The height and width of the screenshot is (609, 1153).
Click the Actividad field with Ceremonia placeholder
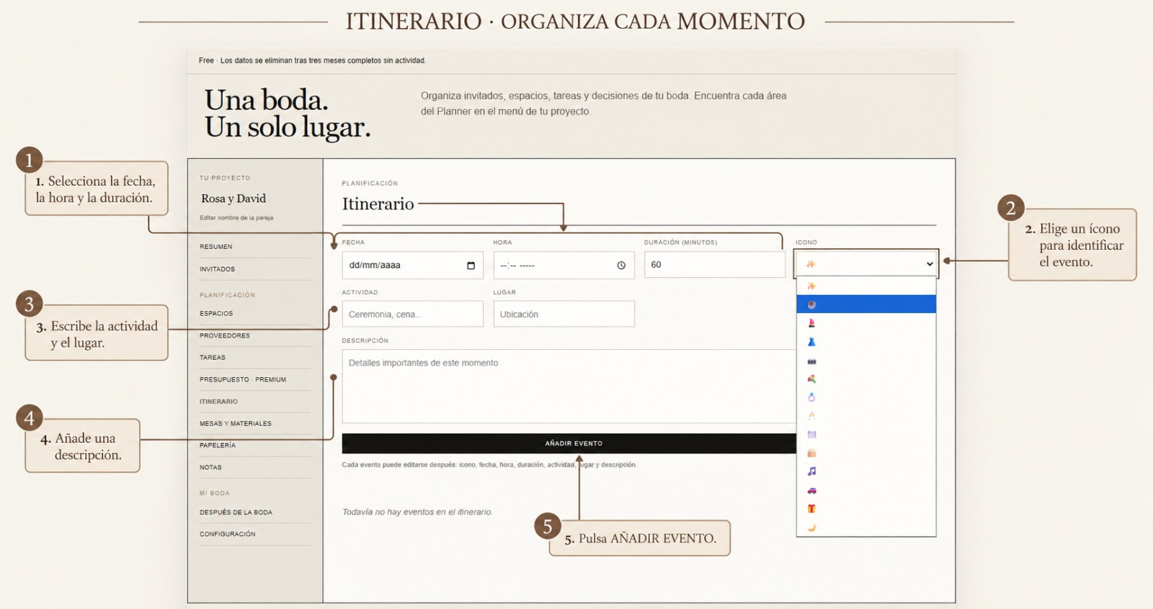tap(413, 314)
